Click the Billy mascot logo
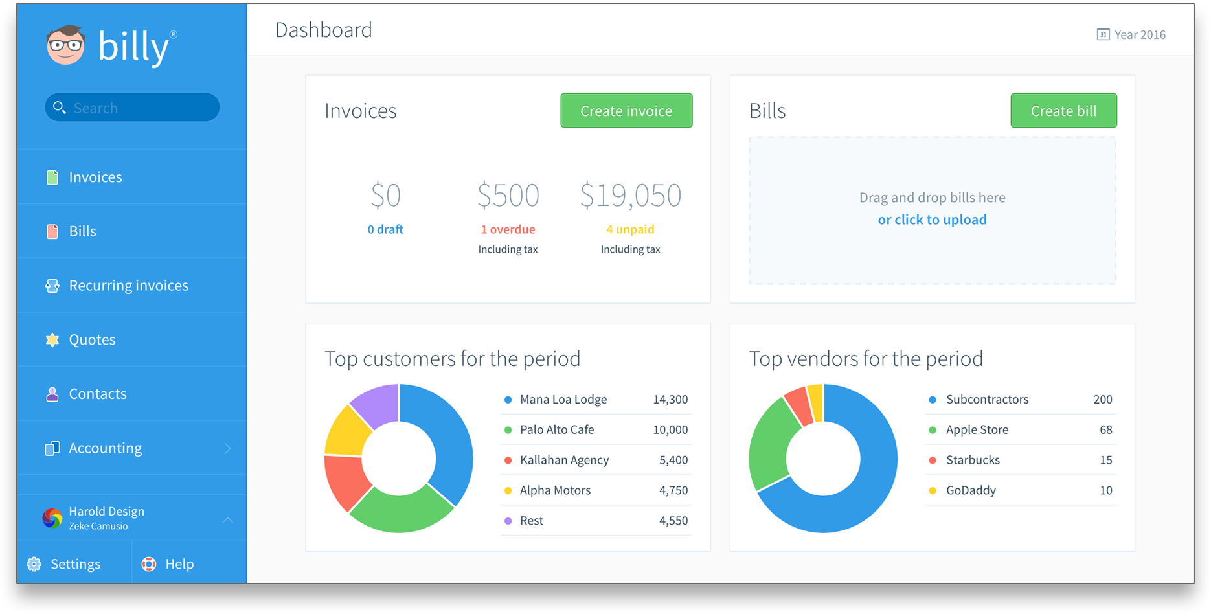 tap(65, 45)
